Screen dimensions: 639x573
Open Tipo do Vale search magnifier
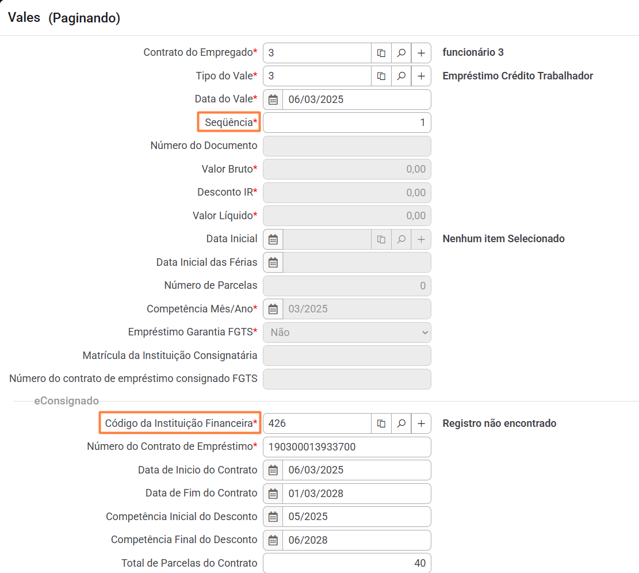(x=401, y=76)
